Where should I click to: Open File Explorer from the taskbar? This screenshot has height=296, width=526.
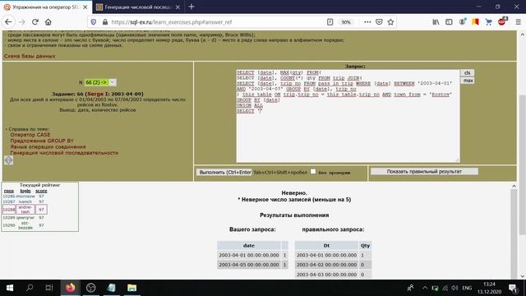point(131,288)
